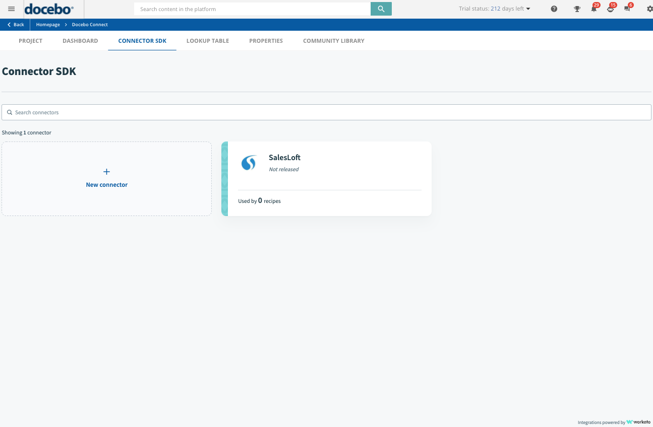Click the gamification trophy icon
653x427 pixels.
pos(577,9)
